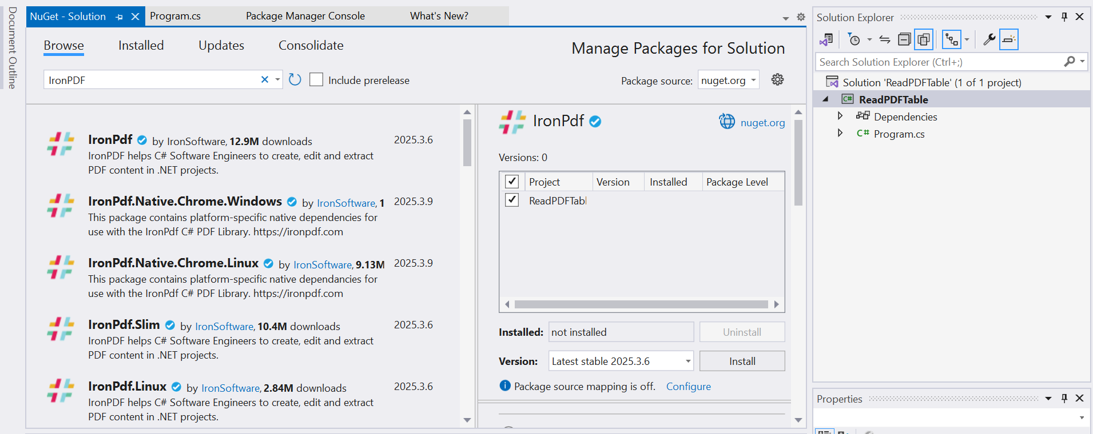The width and height of the screenshot is (1093, 434).
Task: Open the Document Outline side tab
Action: click(x=13, y=48)
